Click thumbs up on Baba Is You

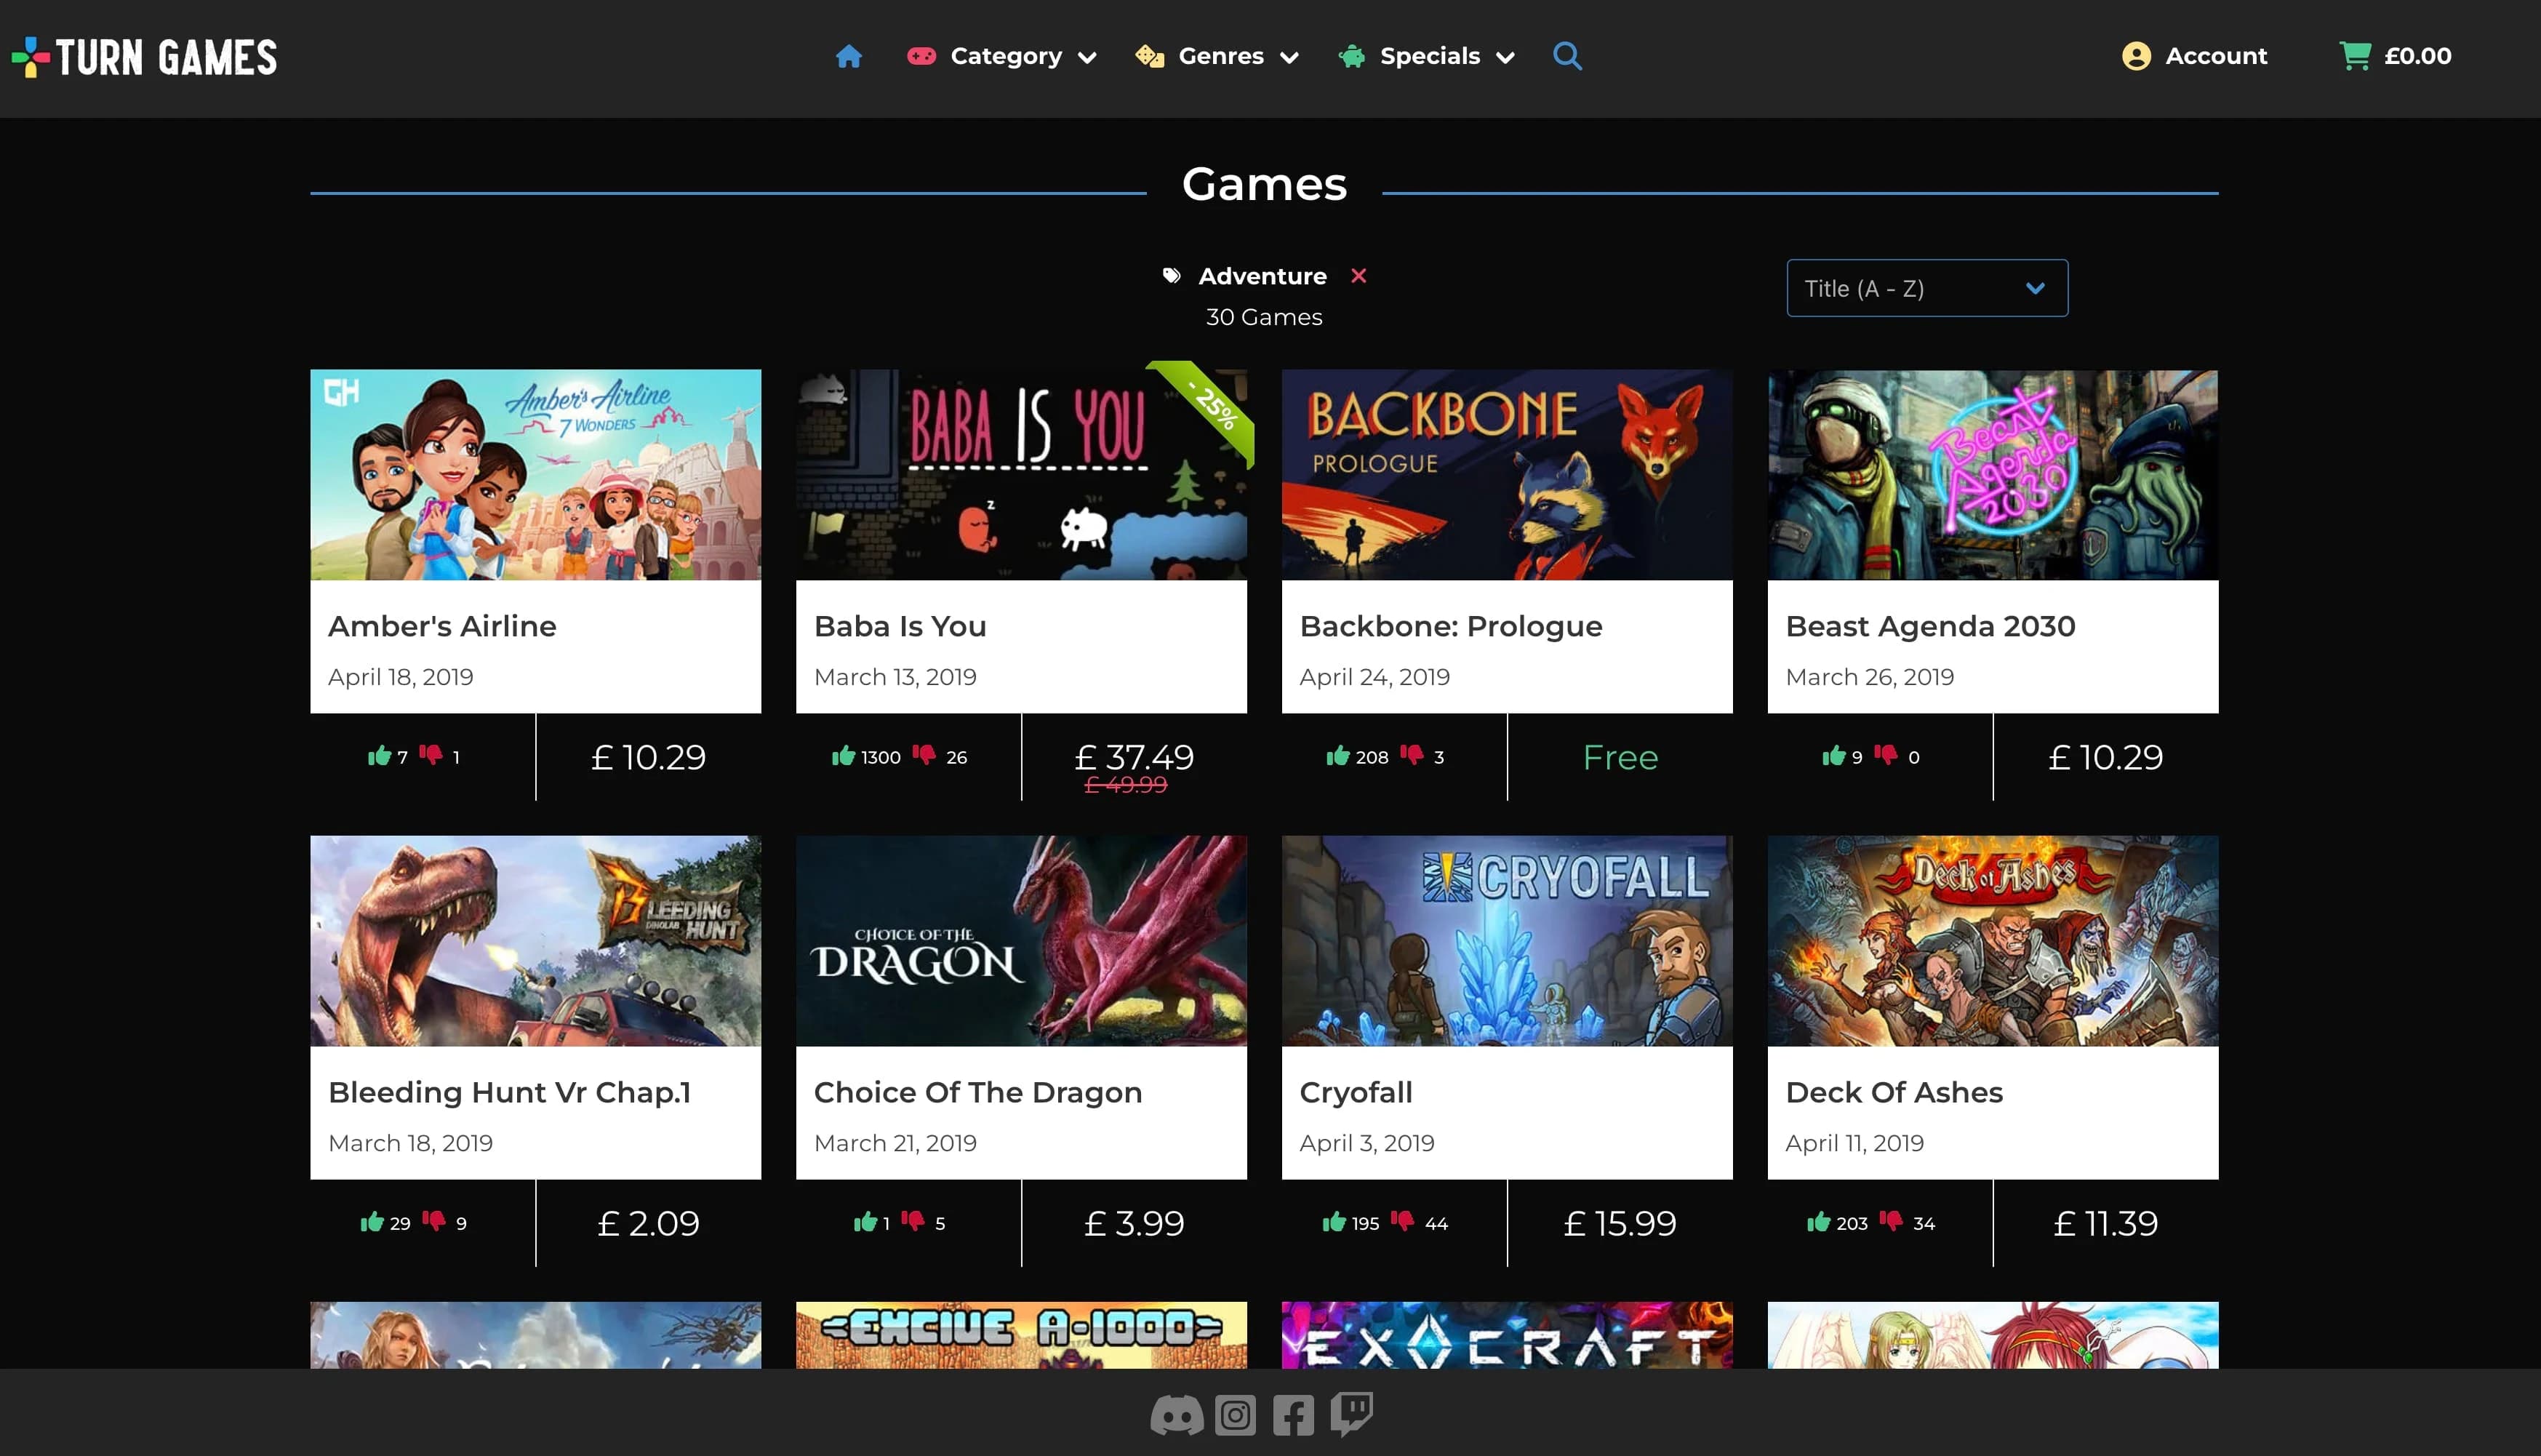[843, 755]
